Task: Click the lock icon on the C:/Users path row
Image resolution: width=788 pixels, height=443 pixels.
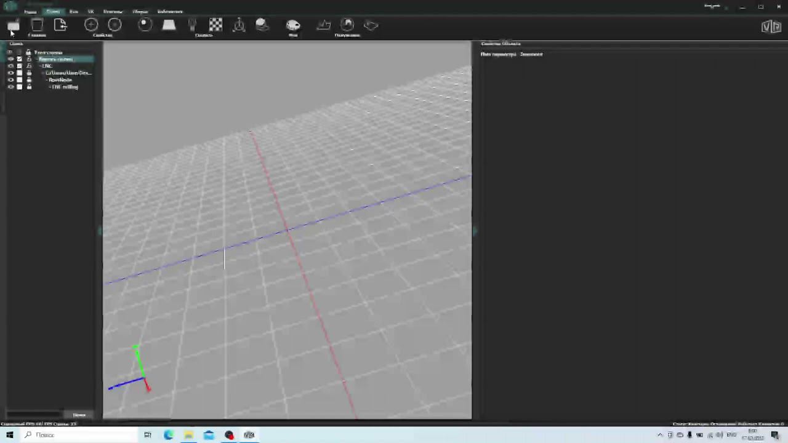Action: (x=29, y=73)
